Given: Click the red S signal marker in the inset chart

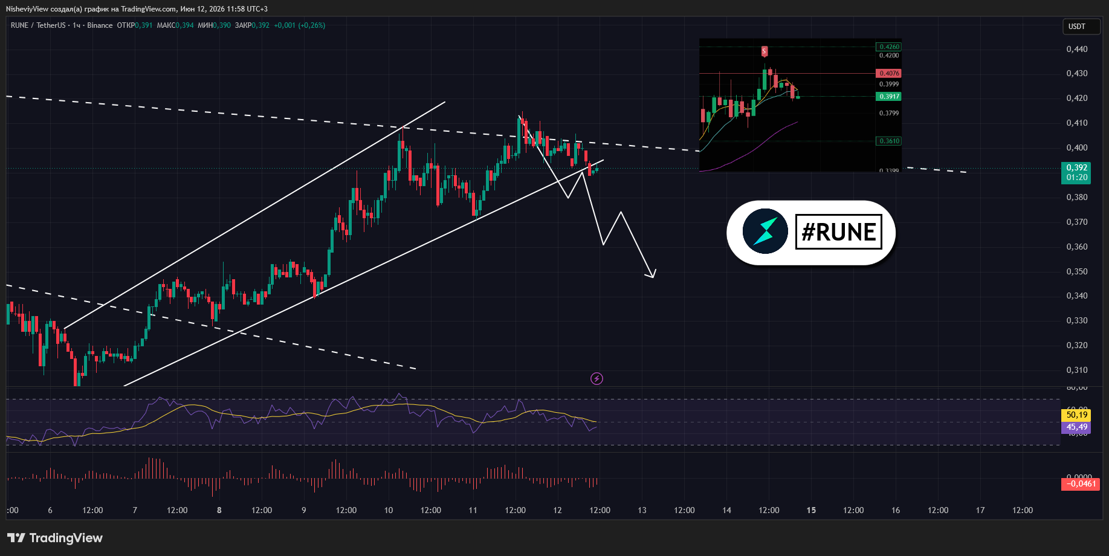Looking at the screenshot, I should (x=764, y=51).
